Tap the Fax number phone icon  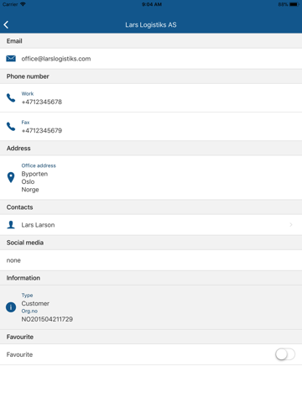pyautogui.click(x=11, y=127)
